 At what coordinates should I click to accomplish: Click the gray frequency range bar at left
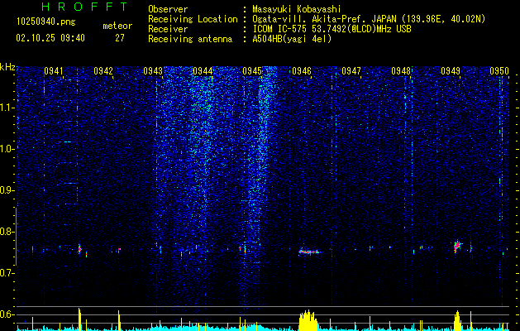[17, 237]
